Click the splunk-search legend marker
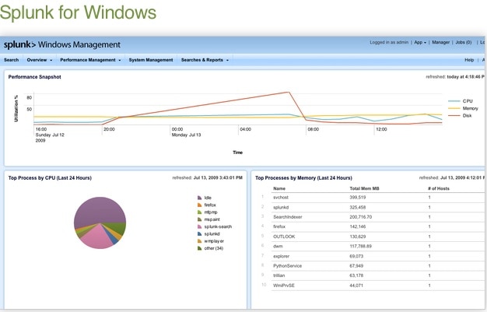Viewport: 487px width, 312px height. [199, 226]
